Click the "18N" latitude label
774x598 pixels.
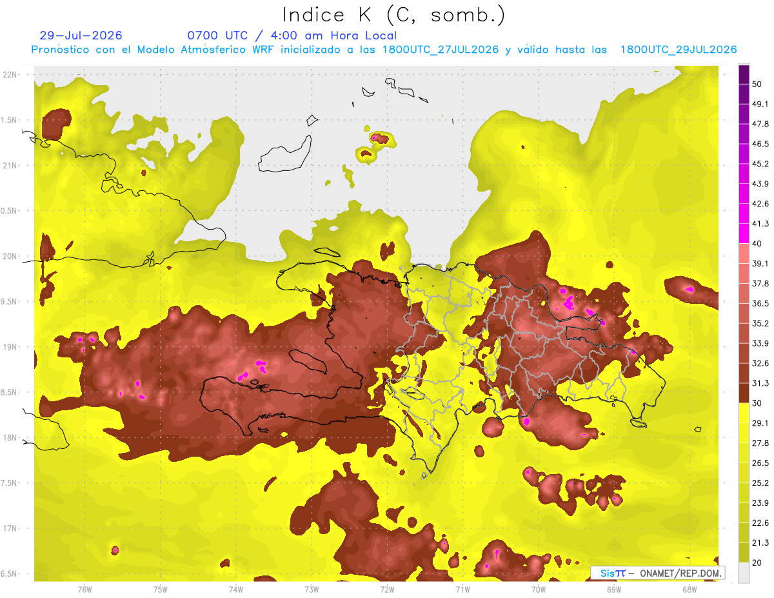(x=10, y=437)
